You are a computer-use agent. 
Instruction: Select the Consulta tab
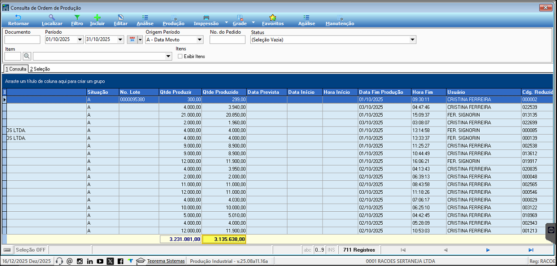coord(16,69)
